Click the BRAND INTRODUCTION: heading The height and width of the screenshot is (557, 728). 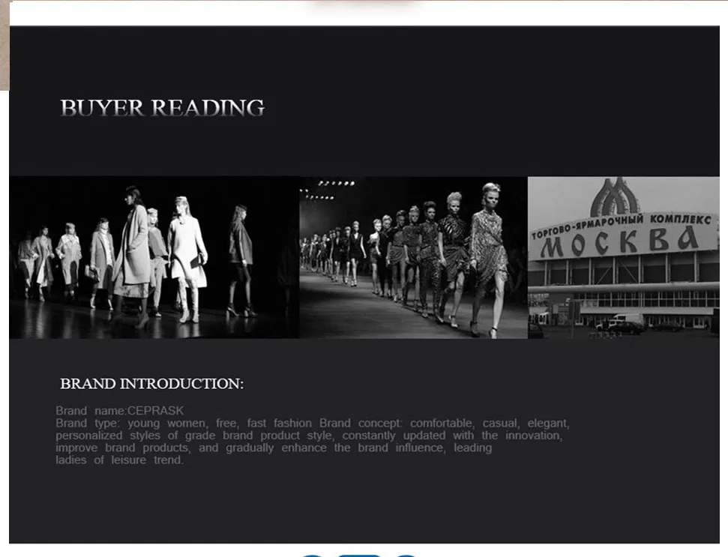coord(151,384)
